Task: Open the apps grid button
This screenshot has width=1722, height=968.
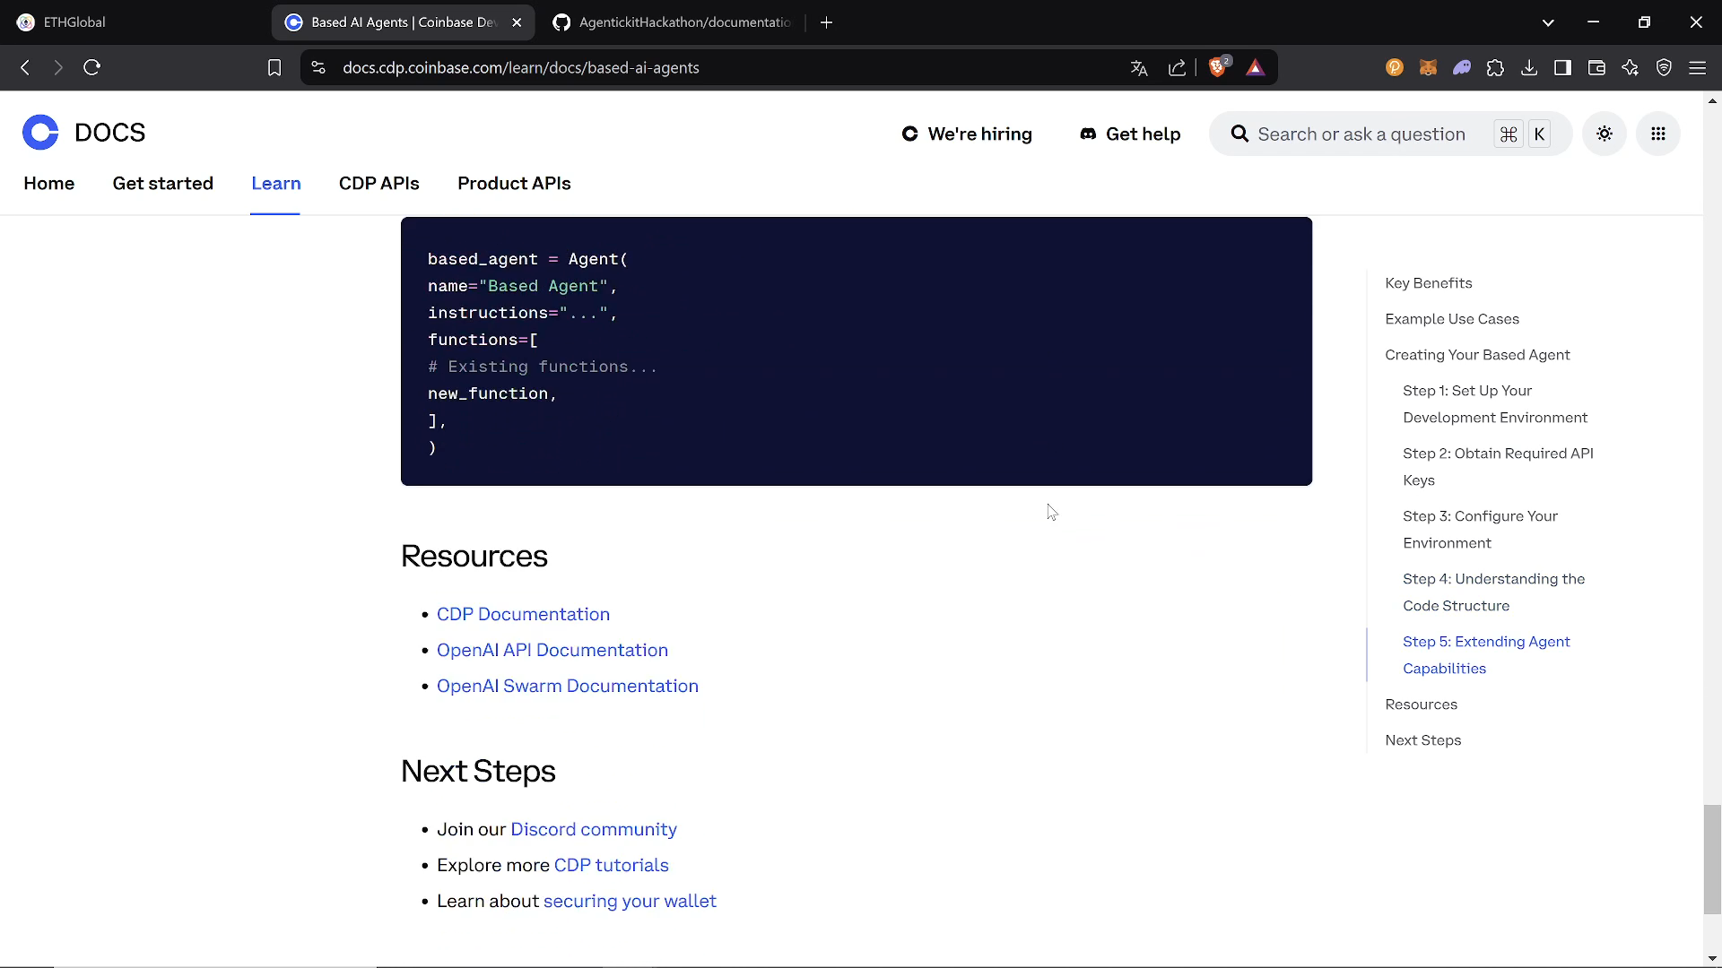Action: pyautogui.click(x=1658, y=134)
